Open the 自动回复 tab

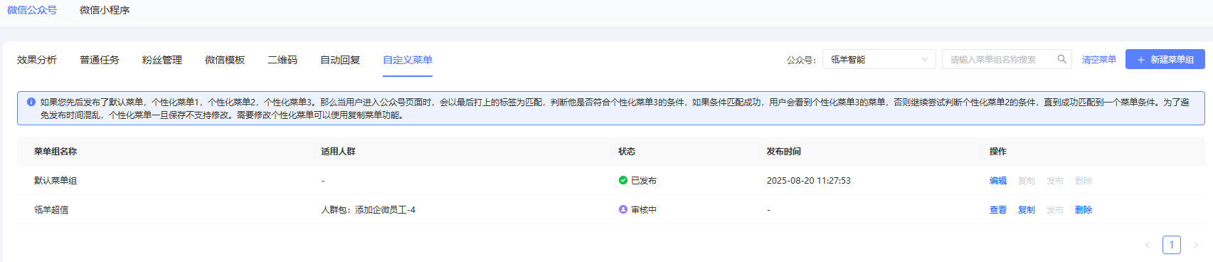[x=340, y=60]
